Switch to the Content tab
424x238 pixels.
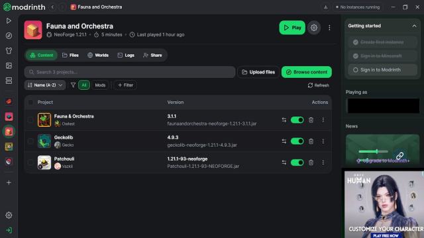coord(42,55)
